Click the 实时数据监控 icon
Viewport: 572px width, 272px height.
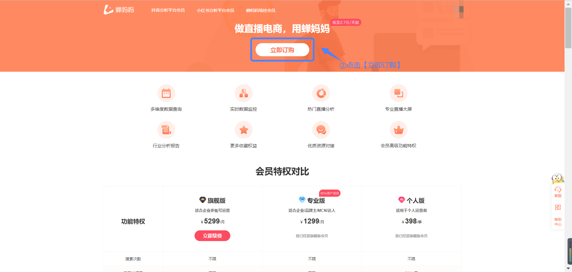pyautogui.click(x=243, y=93)
